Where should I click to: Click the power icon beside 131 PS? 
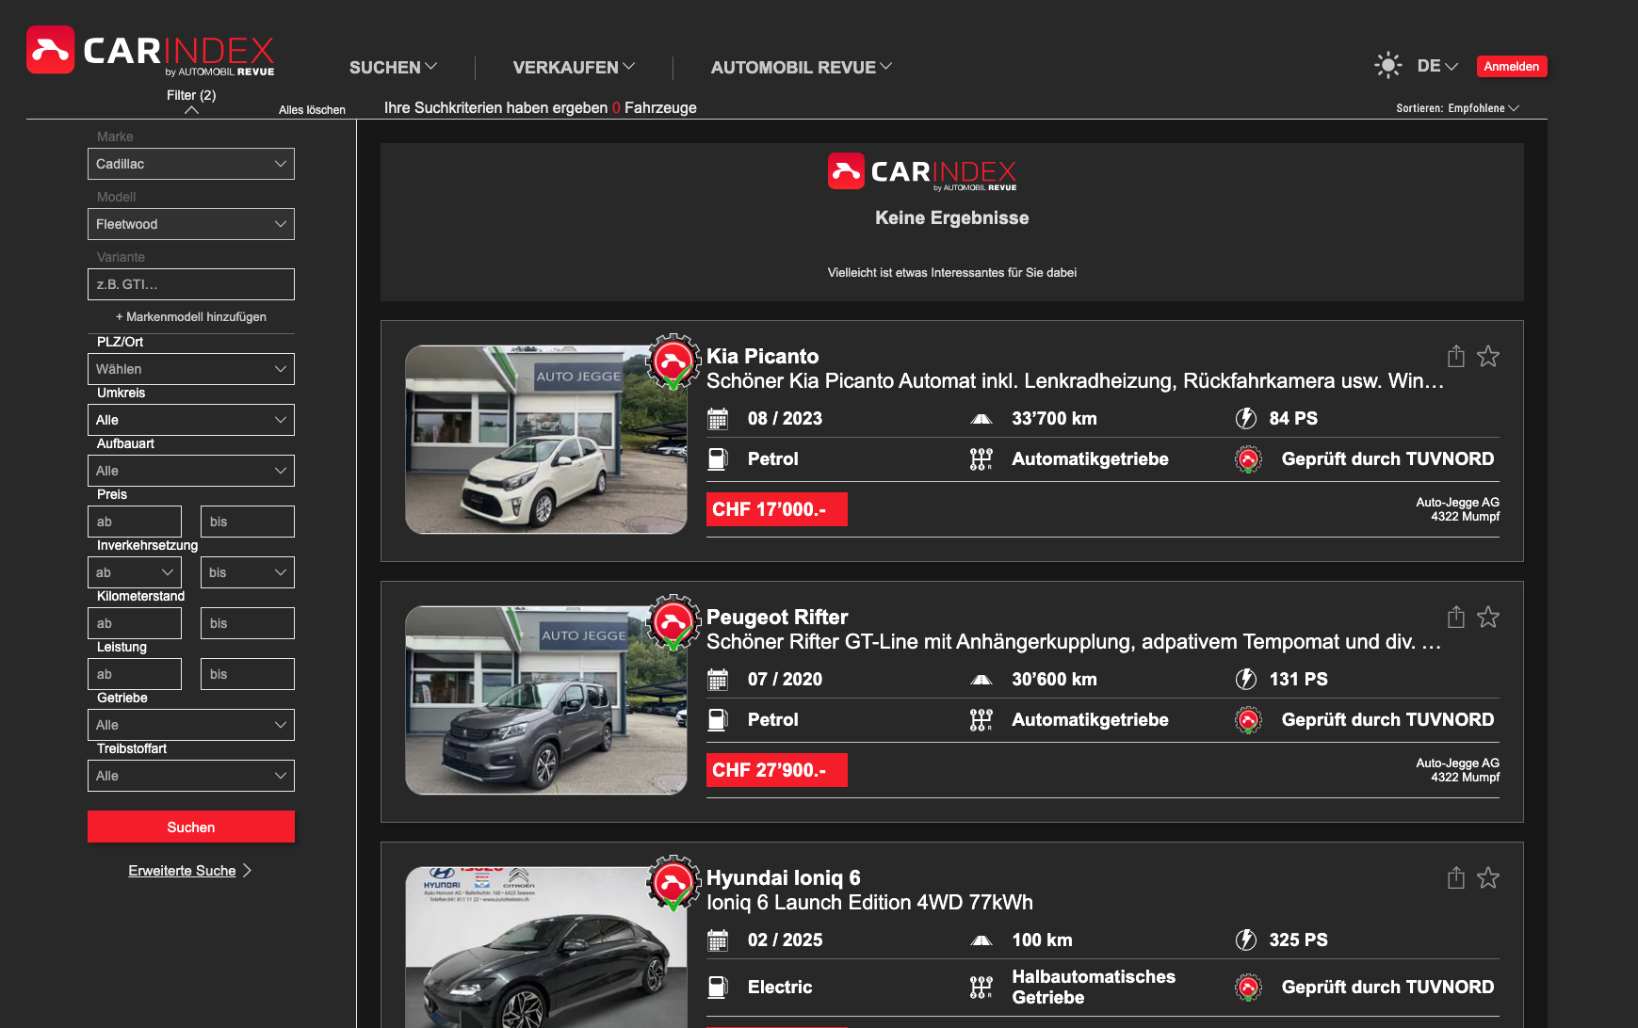(1246, 679)
